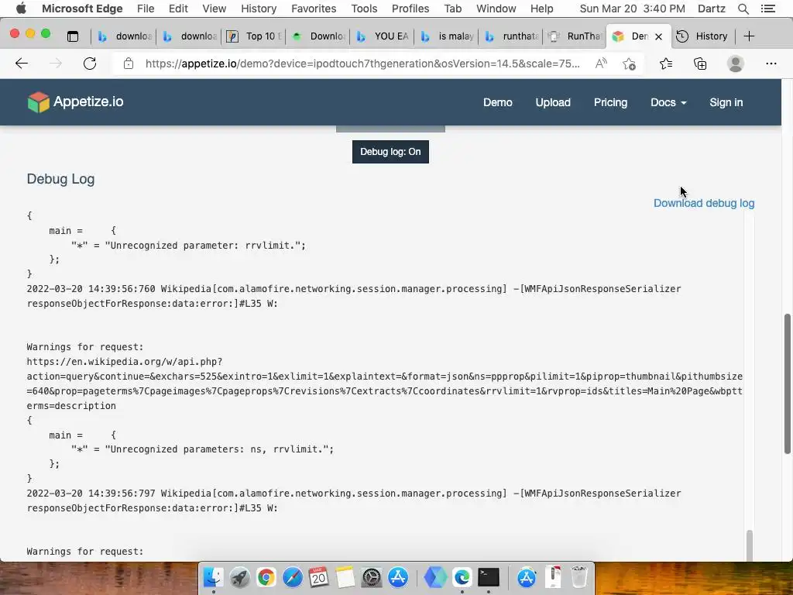View site information via the lock icon
This screenshot has height=595, width=793.
(129, 64)
